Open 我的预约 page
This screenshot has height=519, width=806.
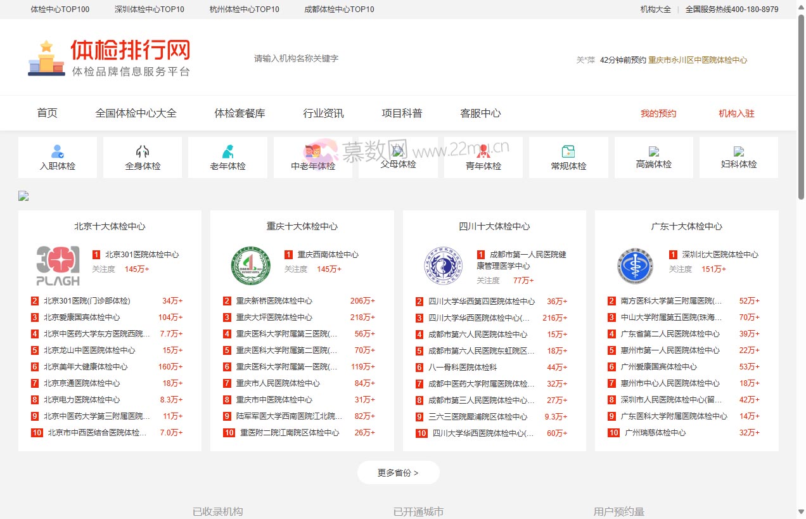point(658,113)
